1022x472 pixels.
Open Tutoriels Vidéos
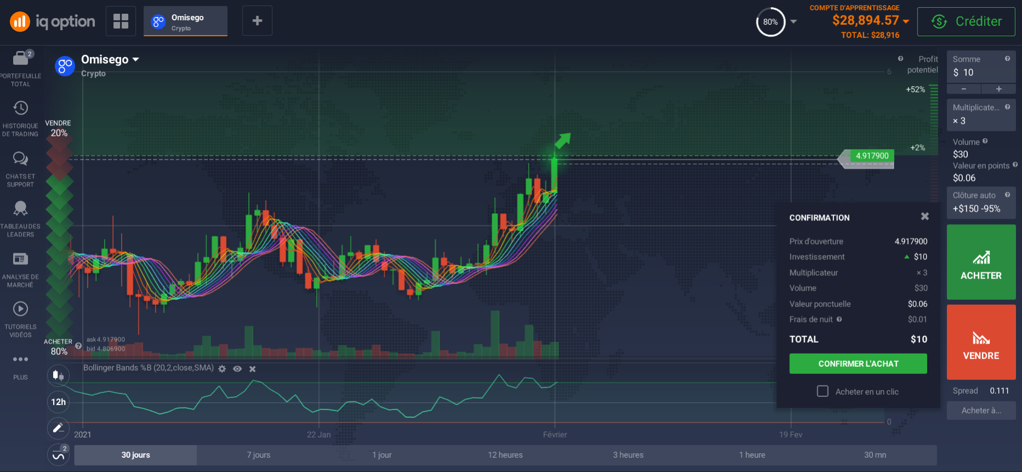pyautogui.click(x=20, y=320)
